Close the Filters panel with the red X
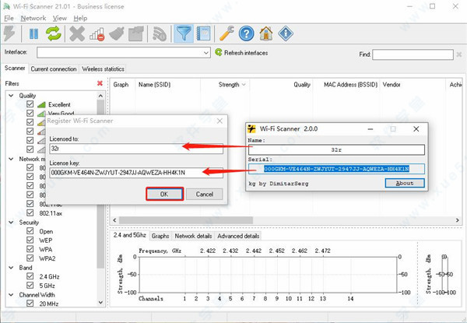This screenshot has height=323, width=467. (x=100, y=83)
